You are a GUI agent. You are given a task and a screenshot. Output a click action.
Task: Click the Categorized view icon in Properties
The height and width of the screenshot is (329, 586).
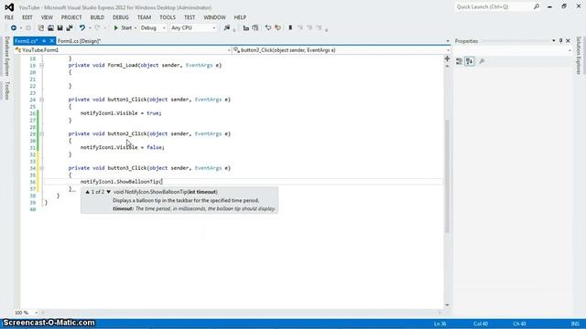pyautogui.click(x=460, y=61)
